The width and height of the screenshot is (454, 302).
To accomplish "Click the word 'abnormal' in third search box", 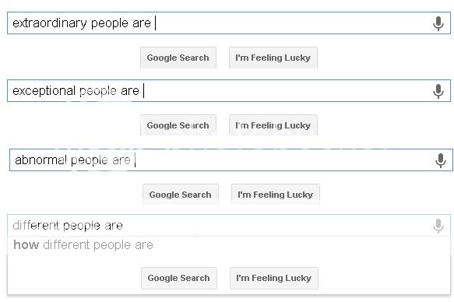I will (x=40, y=160).
